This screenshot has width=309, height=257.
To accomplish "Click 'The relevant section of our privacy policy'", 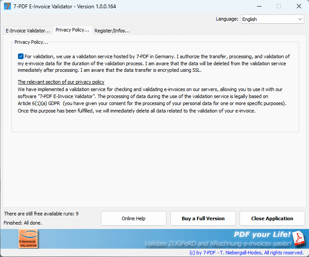I will pos(61,82).
